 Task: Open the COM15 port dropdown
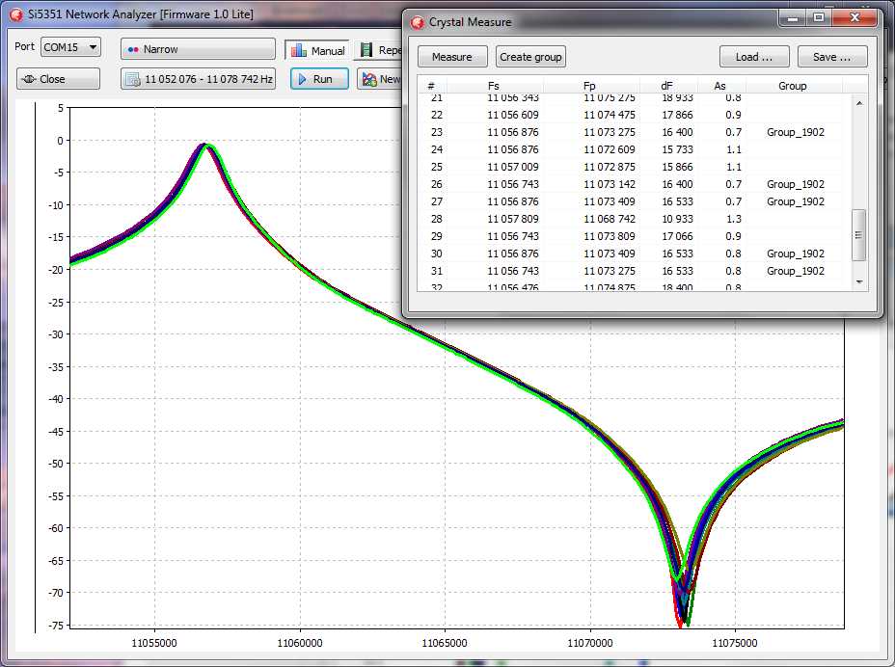point(71,47)
